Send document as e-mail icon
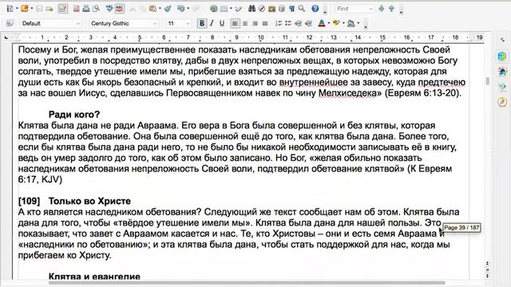The image size is (511, 287). (50, 9)
